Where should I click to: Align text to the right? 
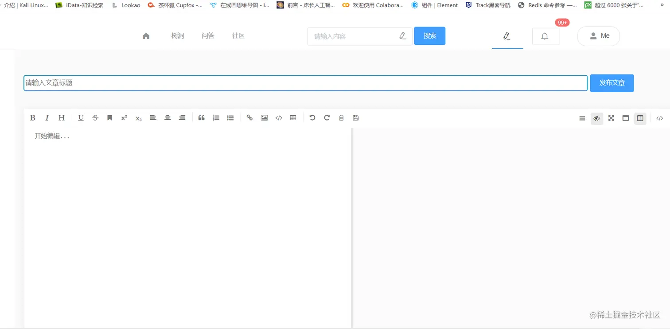[182, 118]
